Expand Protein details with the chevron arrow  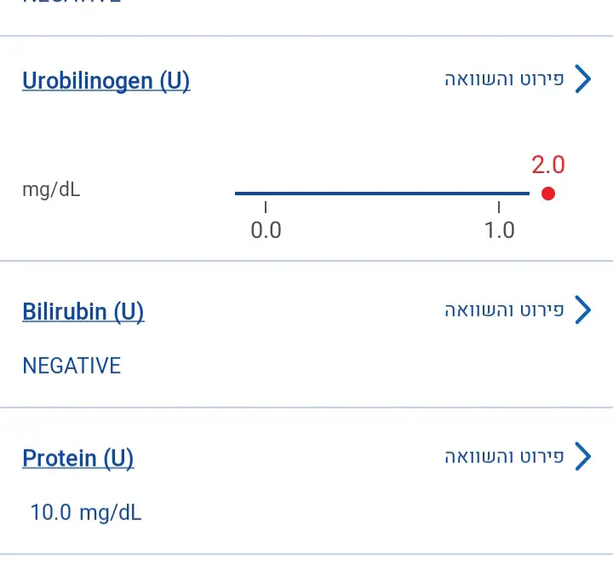click(x=583, y=456)
